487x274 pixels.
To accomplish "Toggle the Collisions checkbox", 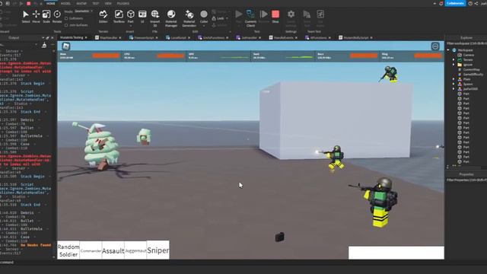I will [x=66, y=18].
